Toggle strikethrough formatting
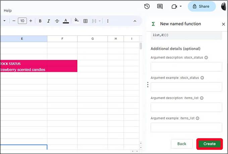 click(x=57, y=21)
